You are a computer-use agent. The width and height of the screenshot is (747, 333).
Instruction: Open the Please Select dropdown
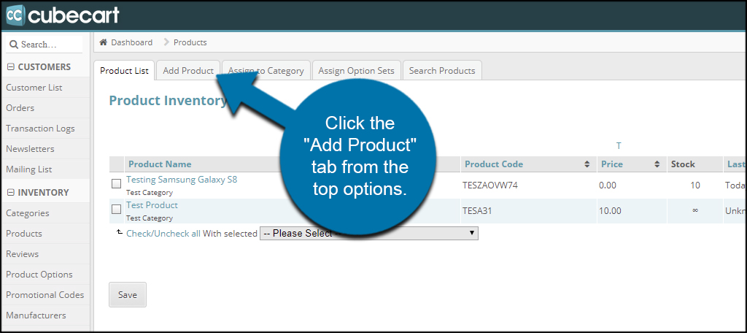368,233
